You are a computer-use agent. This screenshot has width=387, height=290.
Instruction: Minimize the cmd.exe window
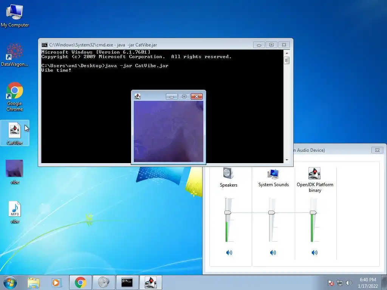click(259, 45)
